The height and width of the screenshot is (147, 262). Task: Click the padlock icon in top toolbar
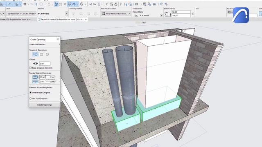(x=49, y=4)
